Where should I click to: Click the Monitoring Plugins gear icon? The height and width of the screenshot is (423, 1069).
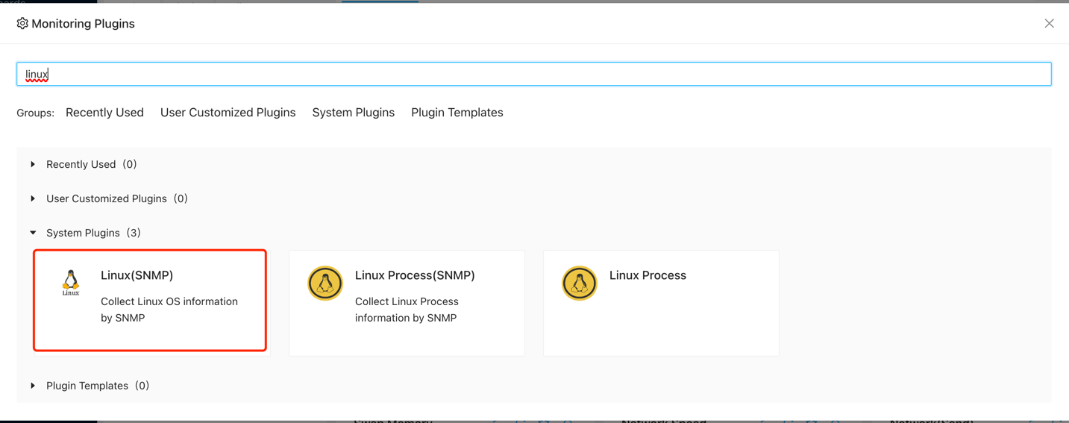pos(22,24)
